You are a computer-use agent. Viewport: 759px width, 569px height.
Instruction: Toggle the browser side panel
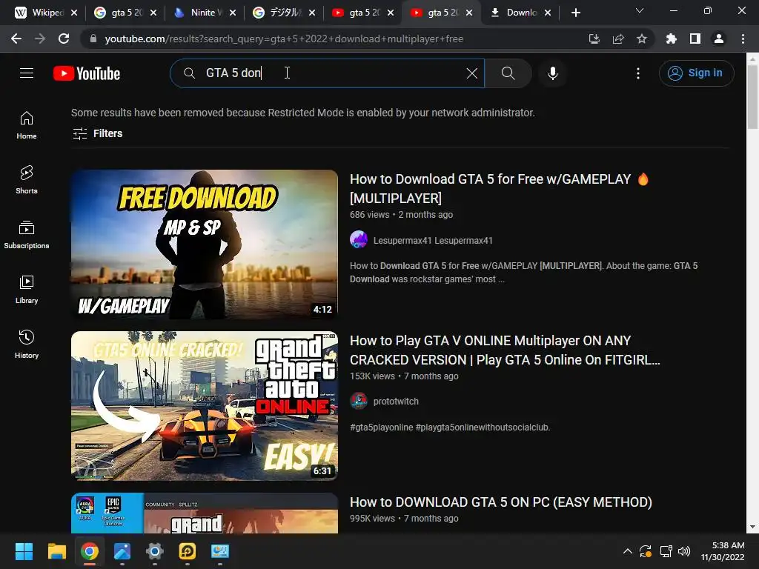tap(695, 39)
